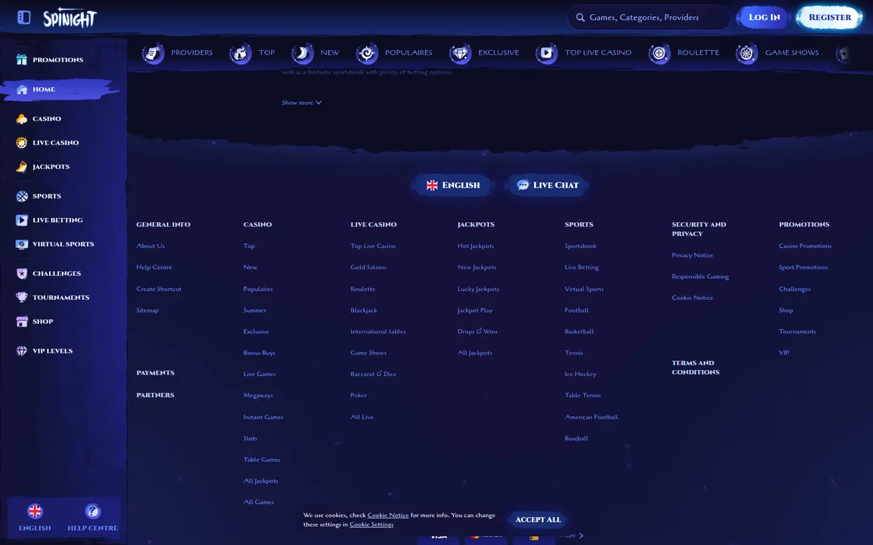Open the VIP Levels diamond icon
Screen dimensions: 873x545
(x=22, y=351)
